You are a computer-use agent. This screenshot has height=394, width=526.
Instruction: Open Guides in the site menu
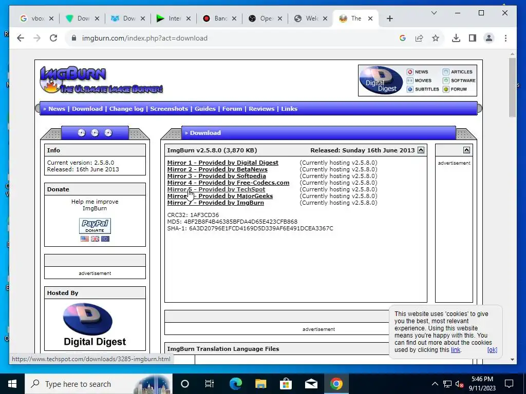205,109
